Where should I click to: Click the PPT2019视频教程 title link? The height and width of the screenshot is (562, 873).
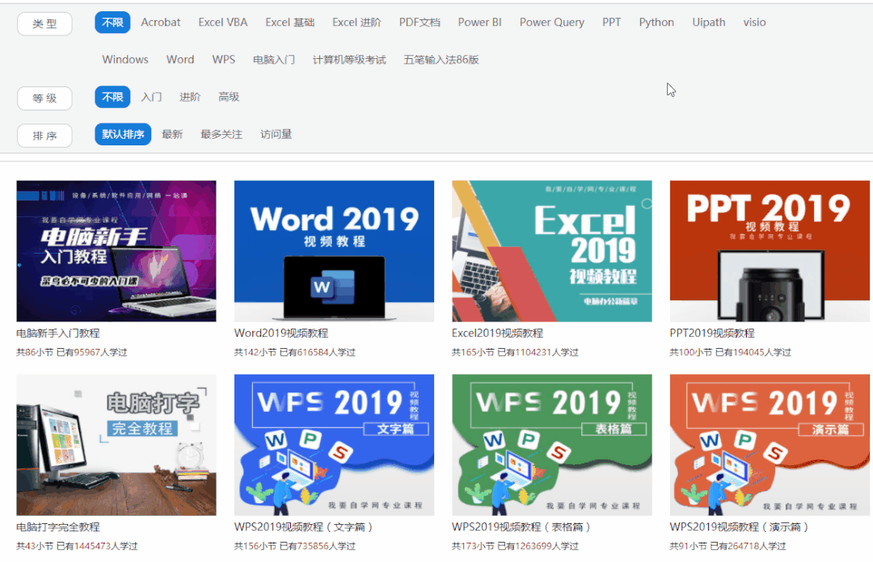[712, 333]
